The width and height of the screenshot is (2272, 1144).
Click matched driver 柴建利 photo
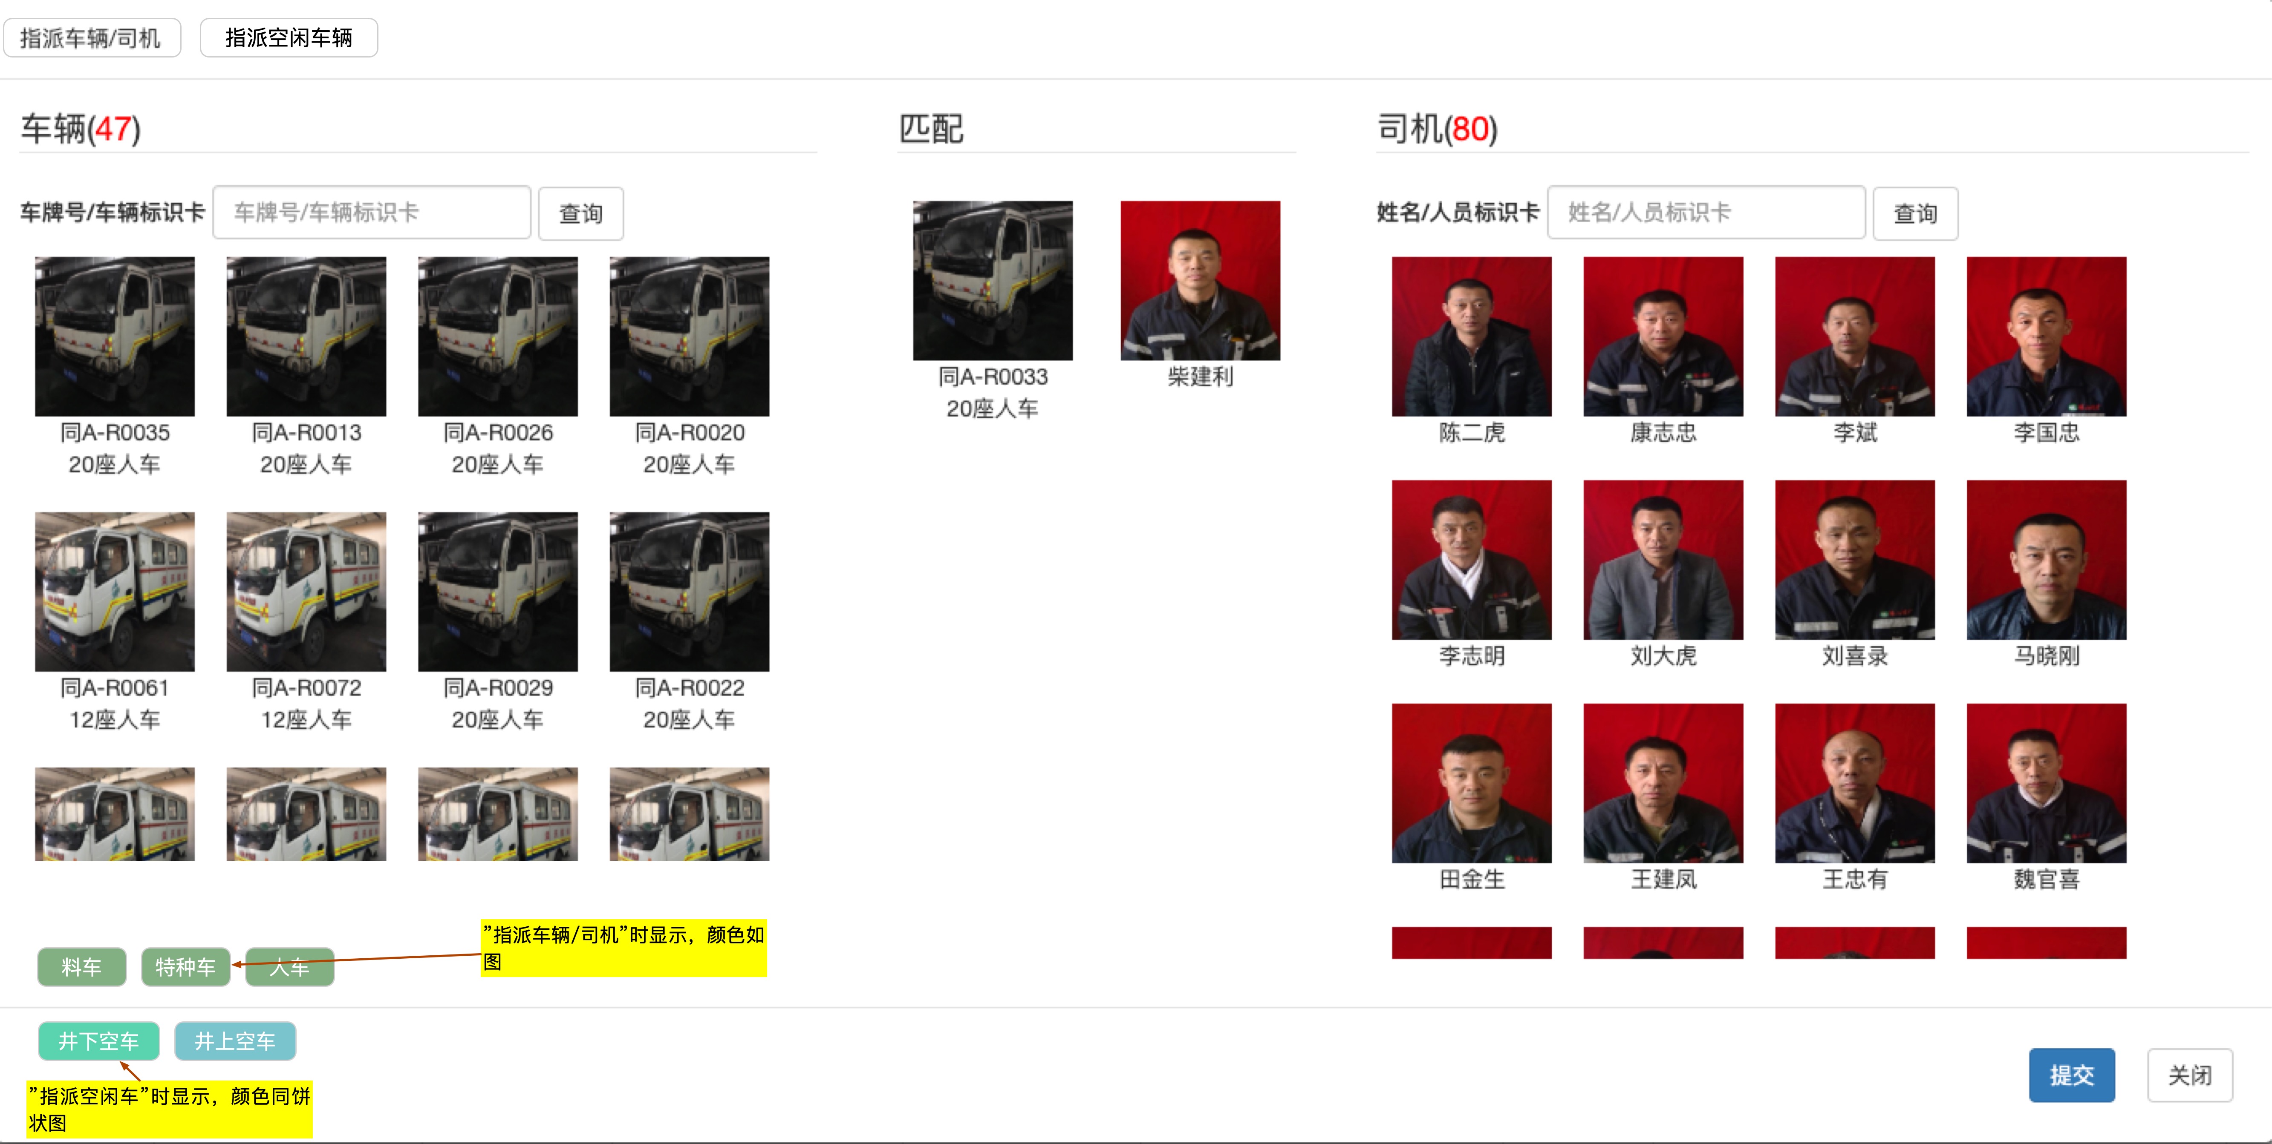tap(1200, 280)
